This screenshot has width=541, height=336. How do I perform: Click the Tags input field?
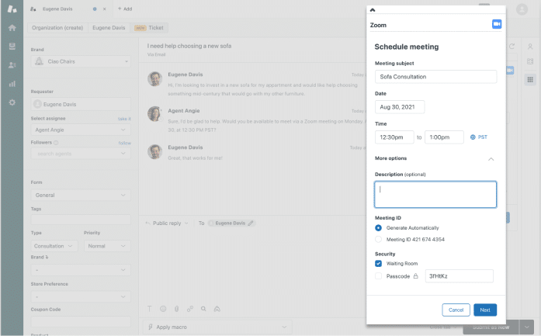81,220
